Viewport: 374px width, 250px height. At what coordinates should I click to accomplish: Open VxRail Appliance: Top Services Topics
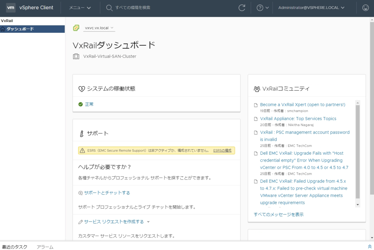(298, 119)
